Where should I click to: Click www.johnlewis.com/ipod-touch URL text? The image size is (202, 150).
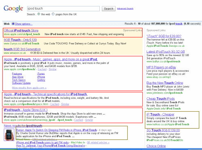164,93
